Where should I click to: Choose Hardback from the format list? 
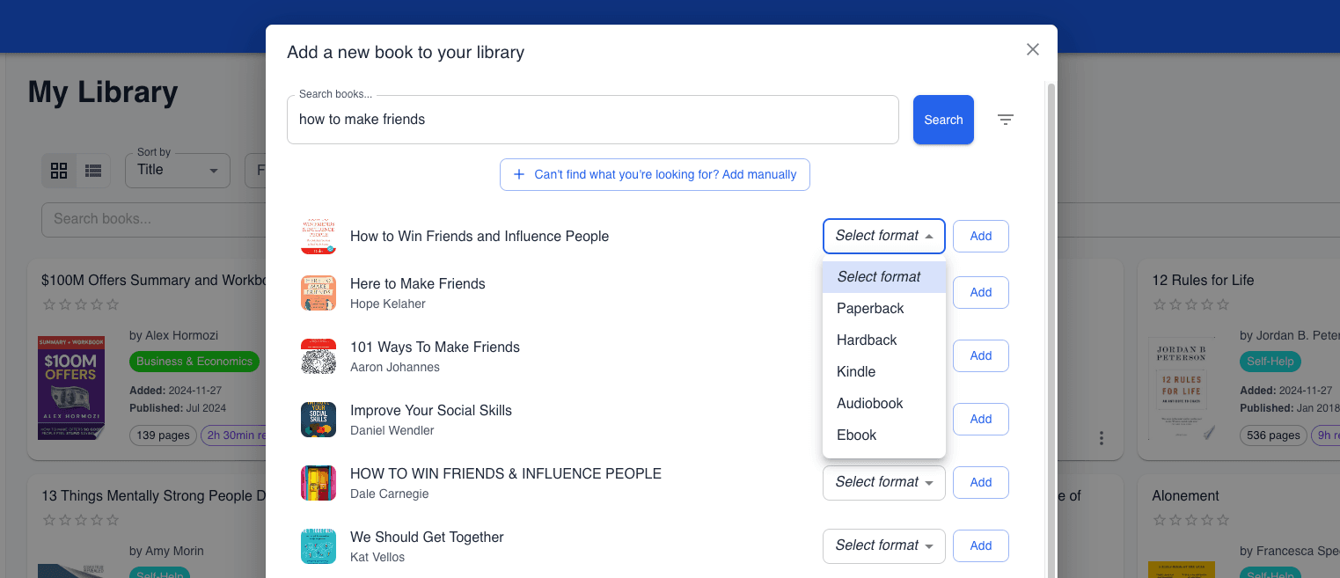884,340
